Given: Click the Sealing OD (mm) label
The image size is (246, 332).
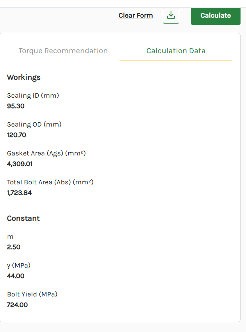Looking at the screenshot, I should tap(34, 125).
